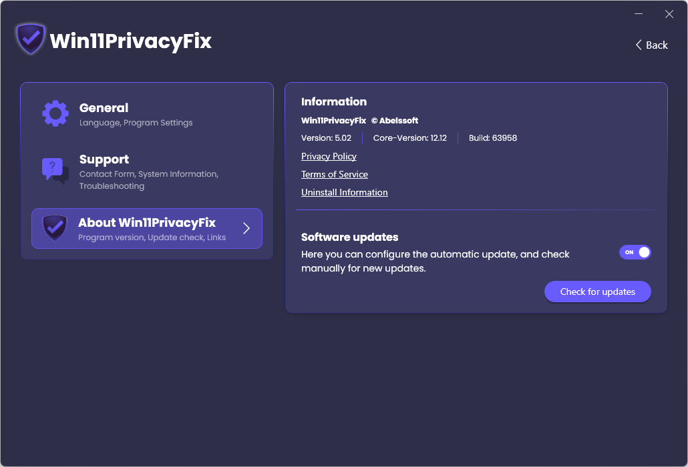Go Back to the main screen

(x=651, y=45)
